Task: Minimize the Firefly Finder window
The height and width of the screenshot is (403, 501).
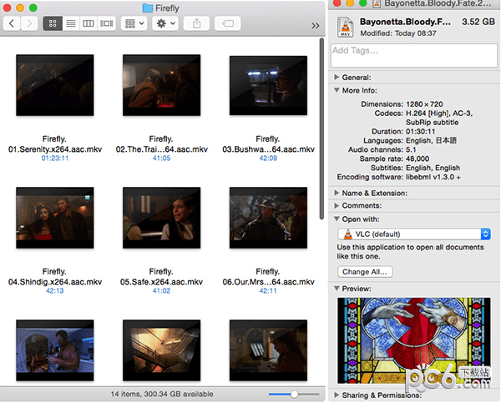Action: point(20,8)
